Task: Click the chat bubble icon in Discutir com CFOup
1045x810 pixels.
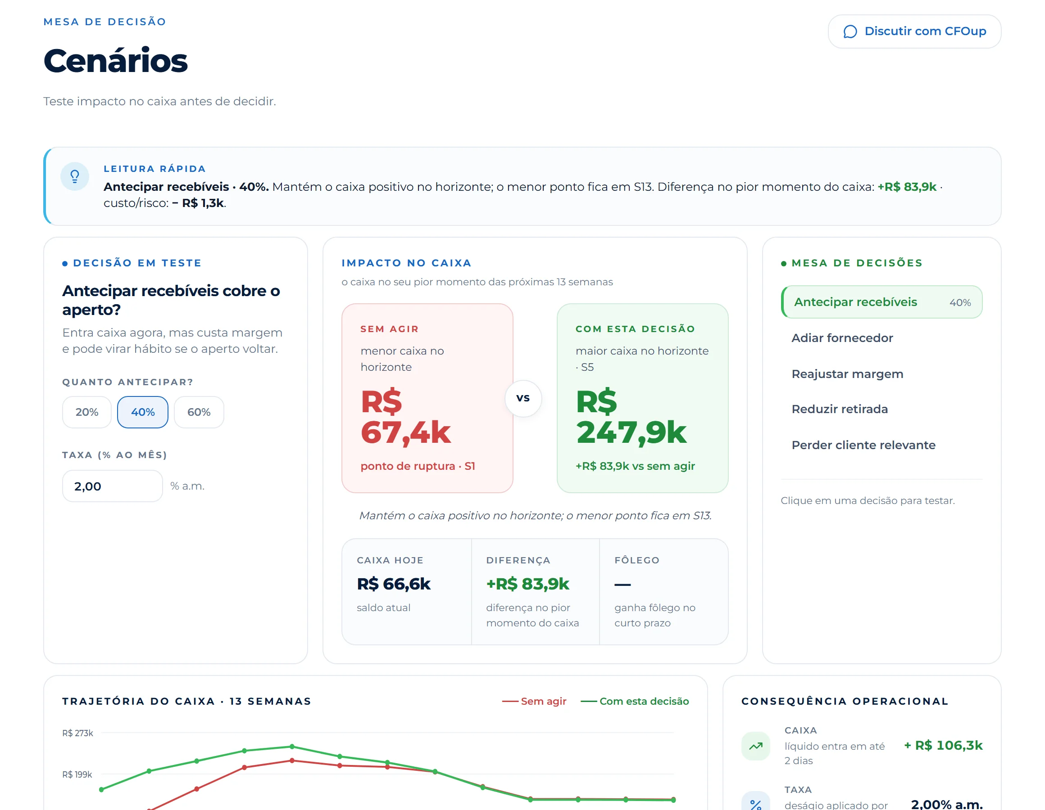Action: click(x=850, y=31)
